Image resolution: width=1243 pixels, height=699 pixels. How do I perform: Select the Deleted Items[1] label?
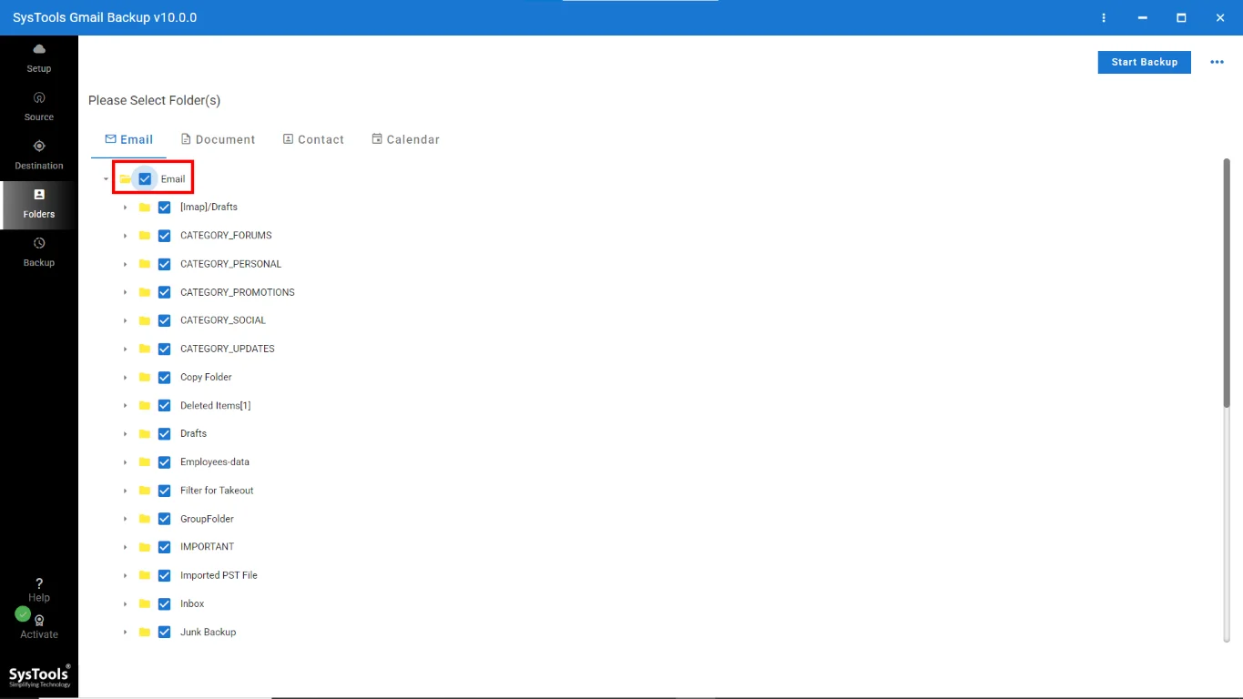[x=215, y=405]
